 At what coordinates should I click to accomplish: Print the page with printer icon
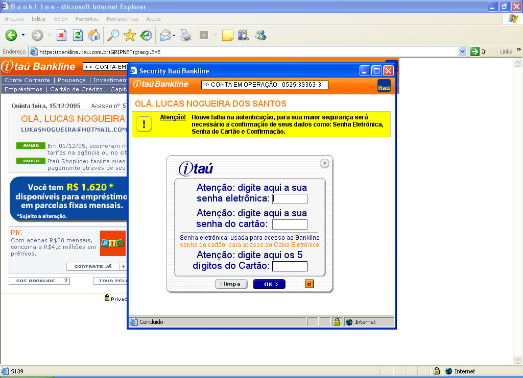click(x=185, y=35)
